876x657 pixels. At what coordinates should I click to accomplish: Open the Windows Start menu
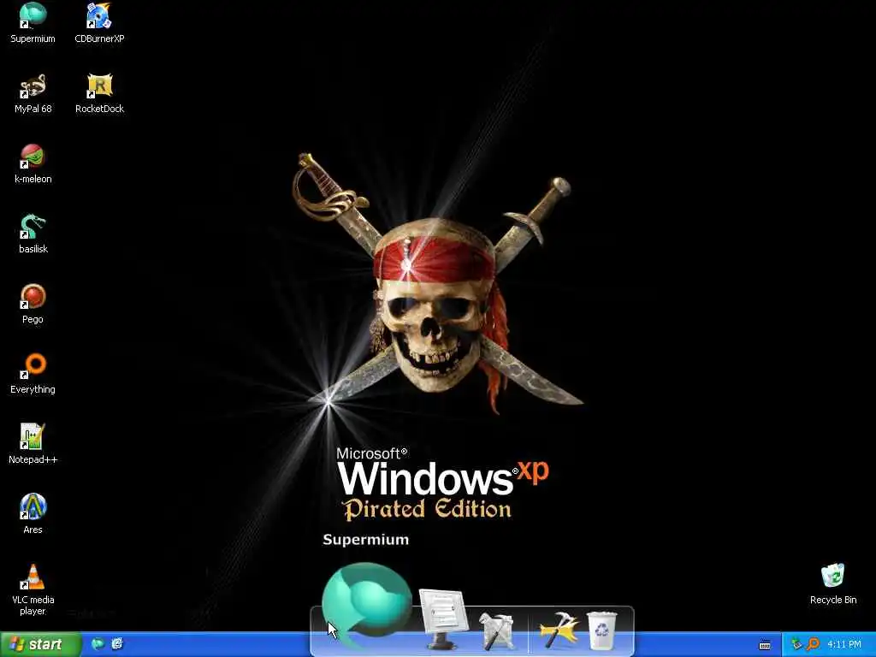[40, 645]
